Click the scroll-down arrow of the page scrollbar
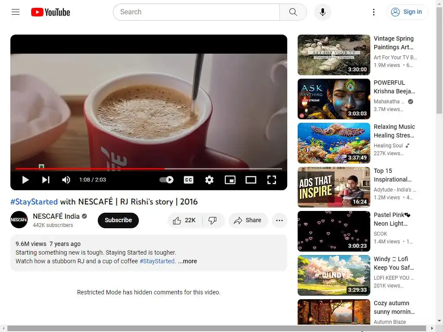The image size is (443, 332). coord(440,321)
